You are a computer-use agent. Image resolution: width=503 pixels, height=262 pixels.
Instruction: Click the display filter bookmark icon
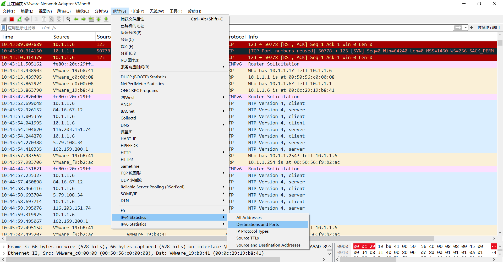point(4,28)
